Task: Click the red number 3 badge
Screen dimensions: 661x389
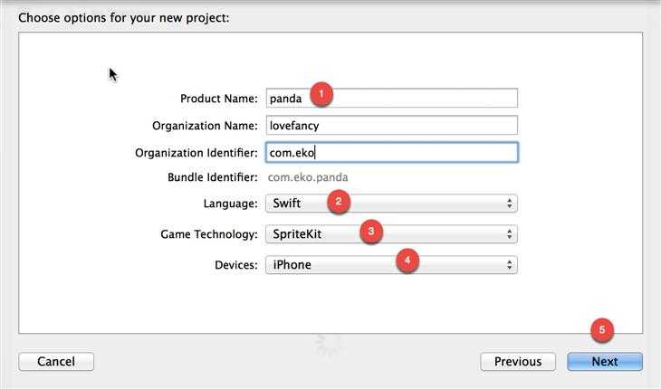Action: click(x=369, y=232)
